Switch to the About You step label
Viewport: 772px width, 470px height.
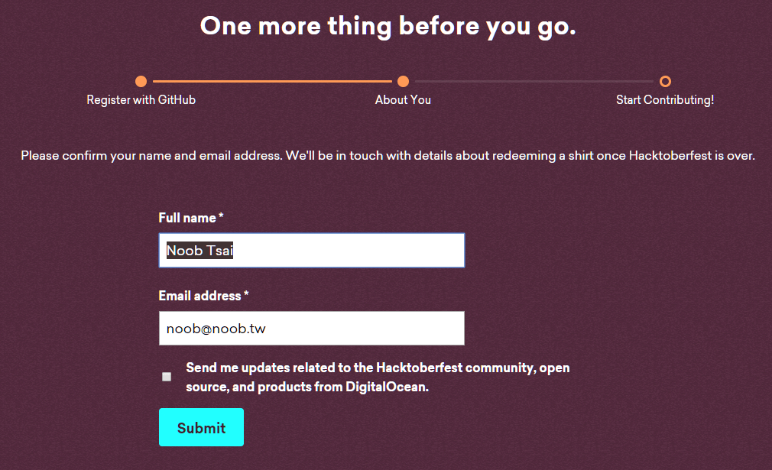pyautogui.click(x=403, y=99)
